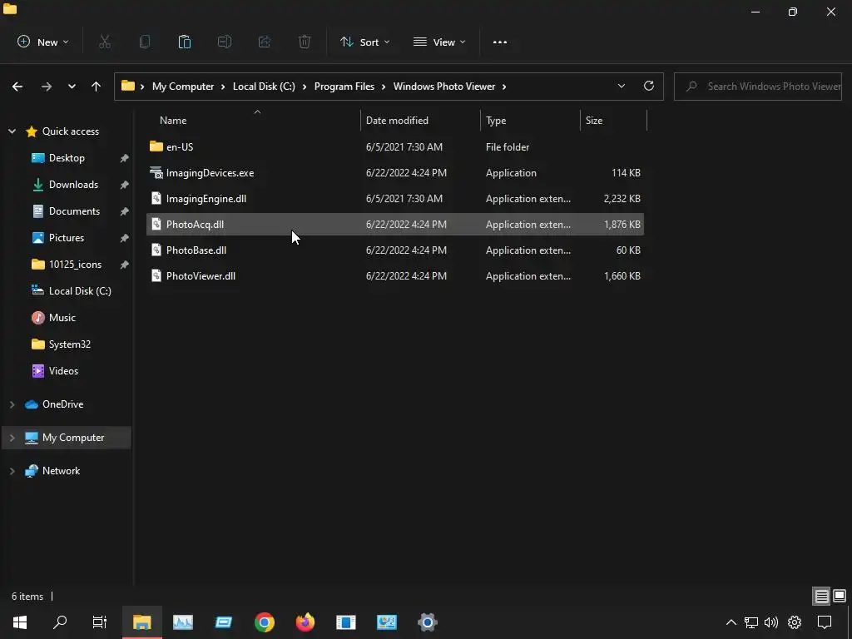Refresh the current folder view
This screenshot has height=639, width=852.
pos(649,86)
